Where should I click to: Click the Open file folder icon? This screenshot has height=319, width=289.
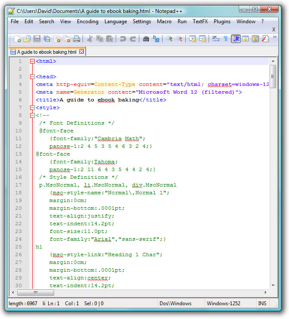(x=27, y=39)
